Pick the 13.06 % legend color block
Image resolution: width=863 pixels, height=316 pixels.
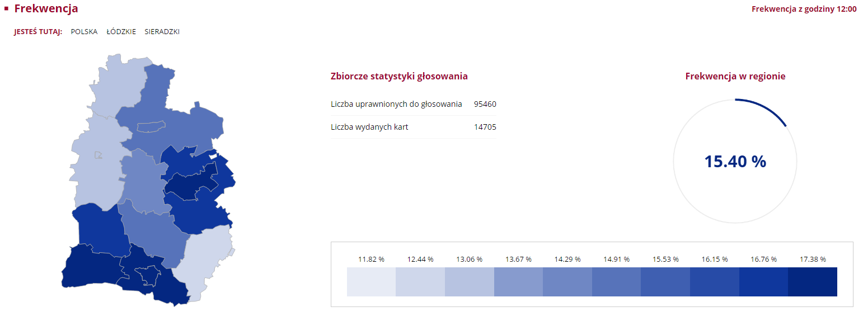(469, 281)
